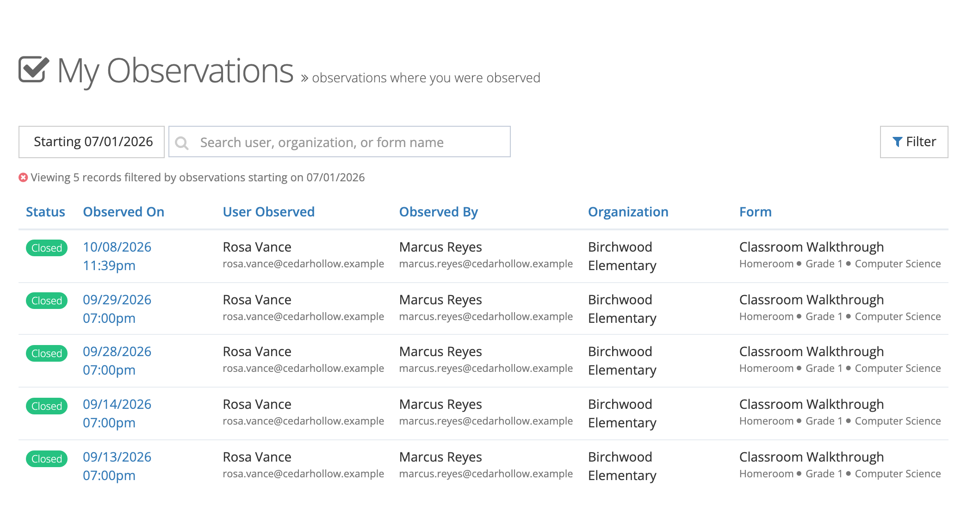Open the 09/13/2026 07:00pm observation
Screen dimensions: 967x518
117,466
